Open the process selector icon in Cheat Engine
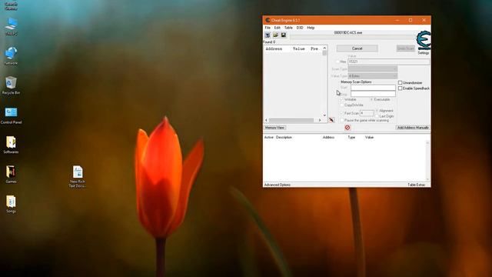 (268, 35)
